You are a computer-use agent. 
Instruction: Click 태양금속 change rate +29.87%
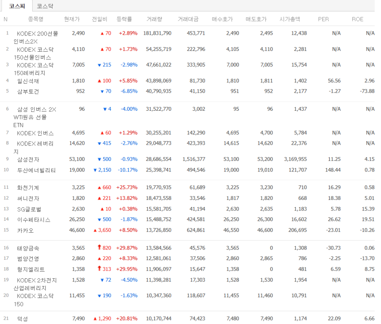tap(127, 248)
